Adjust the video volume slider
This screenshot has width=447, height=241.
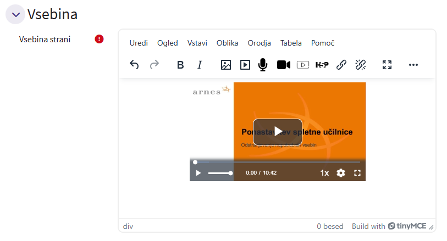[x=220, y=173]
